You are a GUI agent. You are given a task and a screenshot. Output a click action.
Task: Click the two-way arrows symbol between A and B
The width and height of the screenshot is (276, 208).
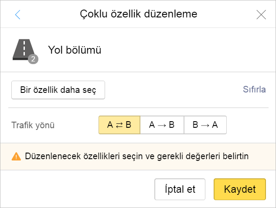pos(119,125)
